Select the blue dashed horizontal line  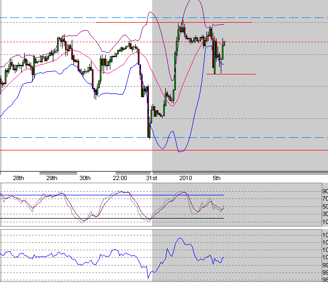pos(79,137)
